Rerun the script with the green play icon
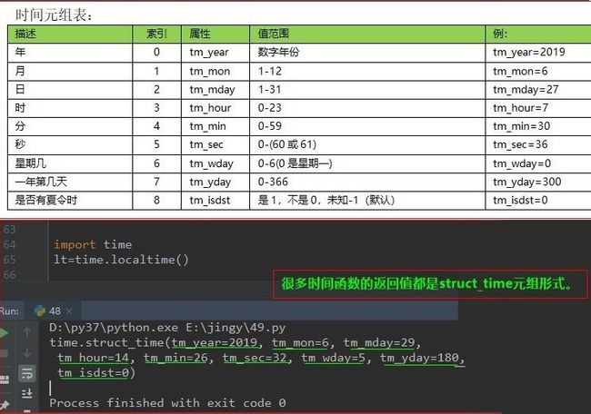Image resolution: width=591 pixels, height=414 pixels. point(4,332)
